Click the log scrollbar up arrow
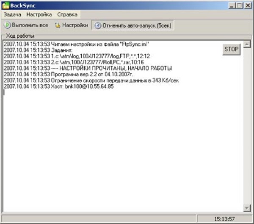254x224 pixels. pos(247,44)
